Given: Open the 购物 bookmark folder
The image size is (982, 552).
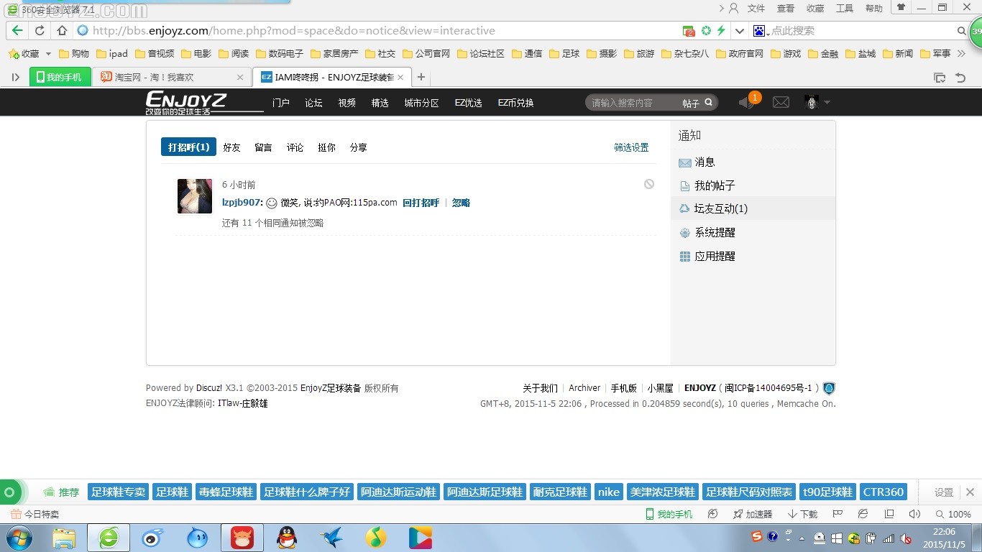Looking at the screenshot, I should coord(73,54).
